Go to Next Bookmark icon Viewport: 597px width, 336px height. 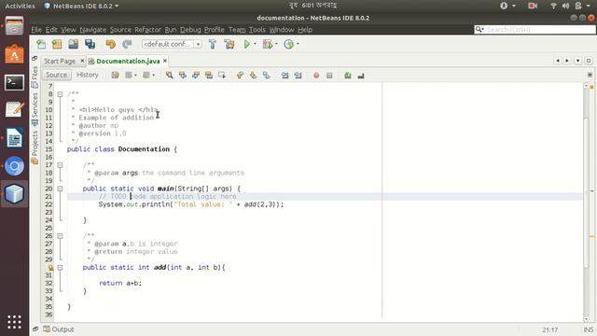point(253,76)
